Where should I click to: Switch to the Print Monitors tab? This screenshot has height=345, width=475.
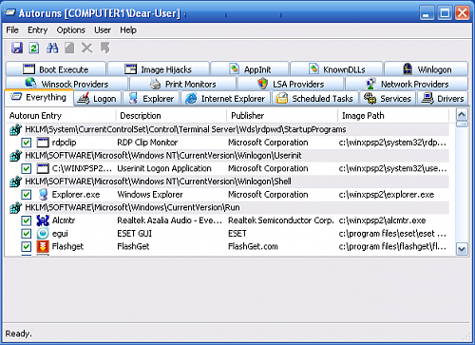point(183,84)
